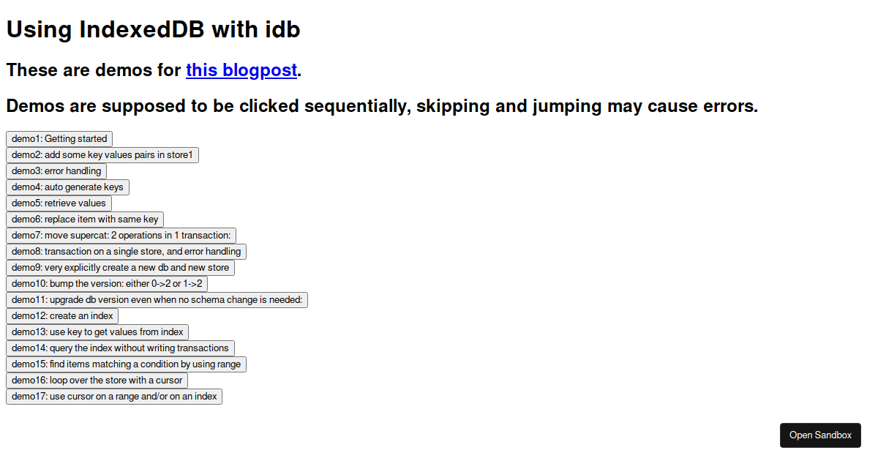
Task: Run demo17: use cursor on a range
Action: coord(114,396)
